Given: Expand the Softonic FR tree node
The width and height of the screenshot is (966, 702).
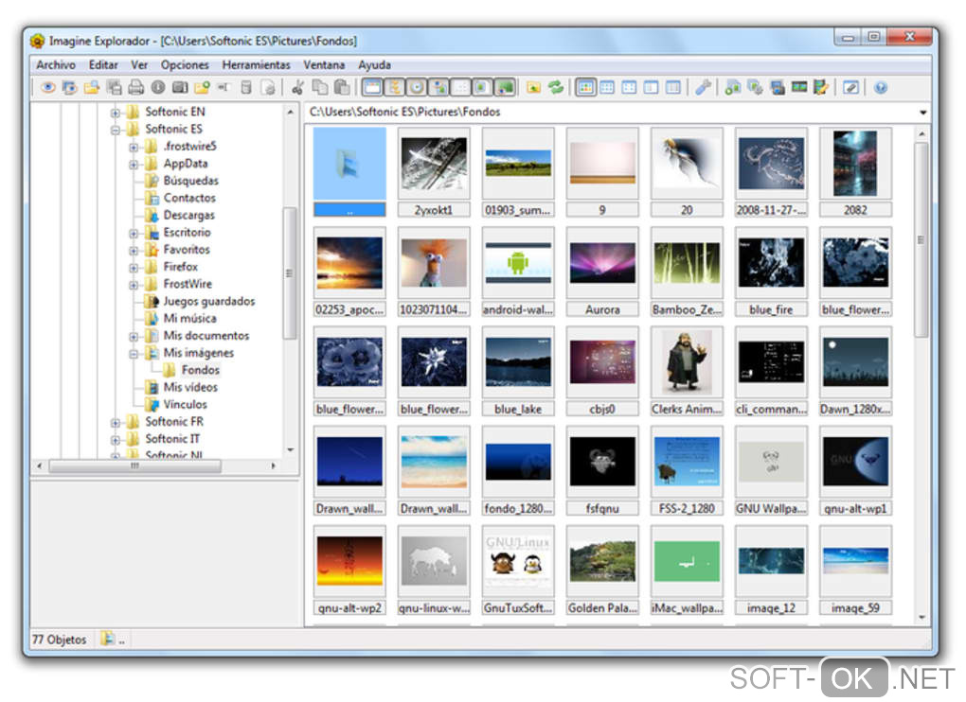Looking at the screenshot, I should coord(116,422).
